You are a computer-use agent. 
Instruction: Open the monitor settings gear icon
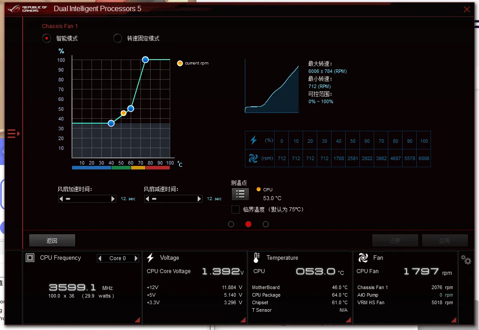(466, 260)
